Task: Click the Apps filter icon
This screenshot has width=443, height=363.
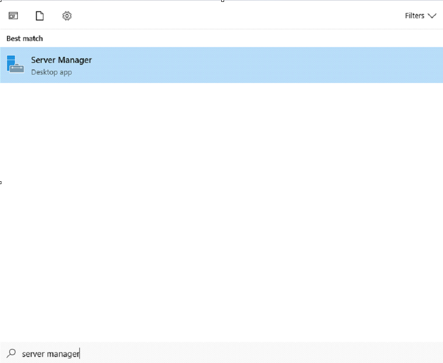Action: tap(13, 16)
